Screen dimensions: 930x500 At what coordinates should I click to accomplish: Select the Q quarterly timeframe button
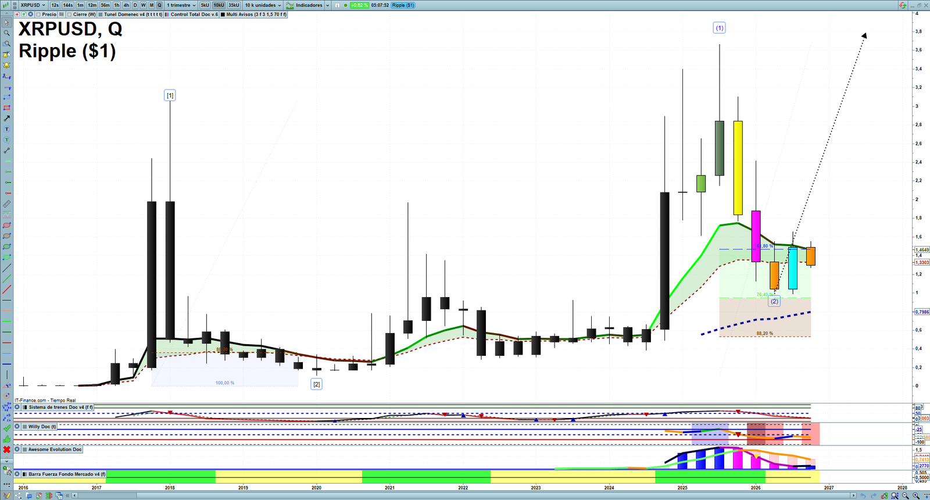pos(159,5)
